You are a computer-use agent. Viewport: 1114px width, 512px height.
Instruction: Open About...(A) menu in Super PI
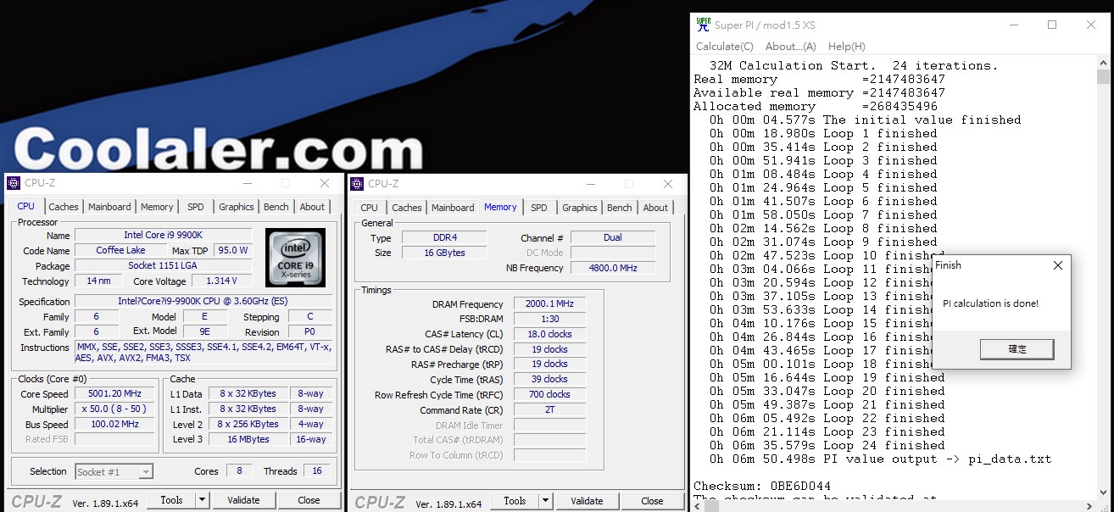click(x=790, y=47)
